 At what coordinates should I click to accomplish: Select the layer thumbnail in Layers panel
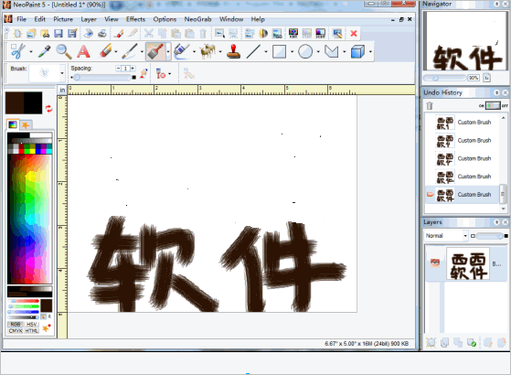point(468,263)
